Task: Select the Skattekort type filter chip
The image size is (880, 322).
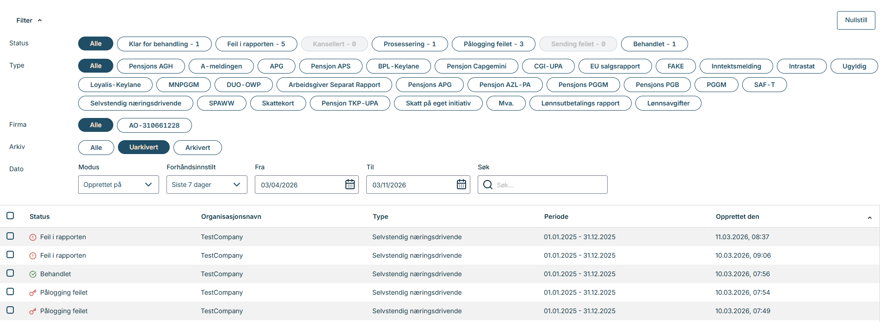Action: coord(277,103)
